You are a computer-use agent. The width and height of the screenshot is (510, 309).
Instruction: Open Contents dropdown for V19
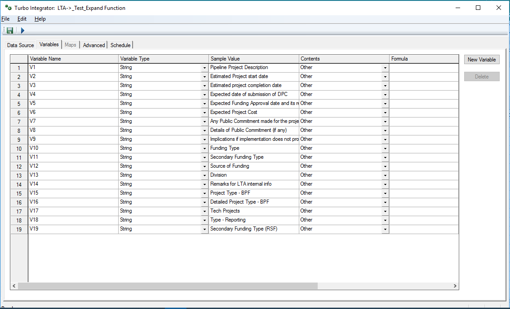point(385,229)
